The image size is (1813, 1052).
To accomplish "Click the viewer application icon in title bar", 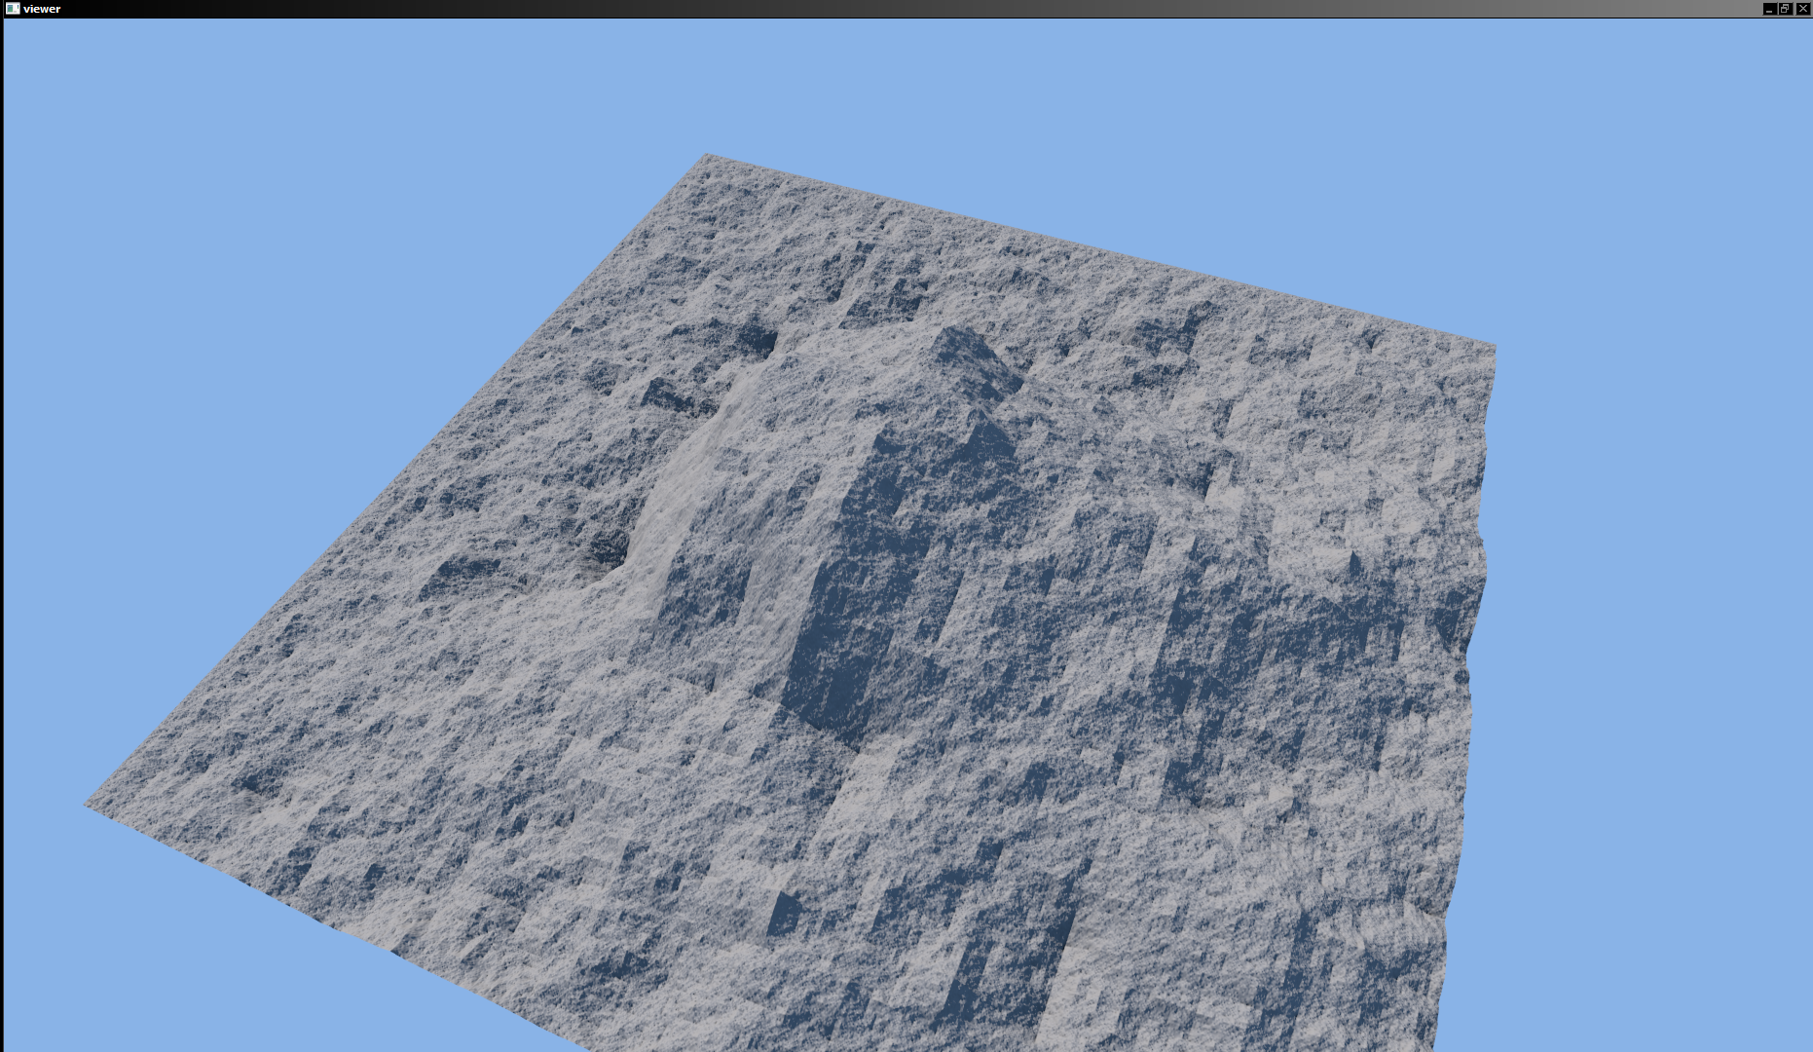I will pyautogui.click(x=12, y=9).
